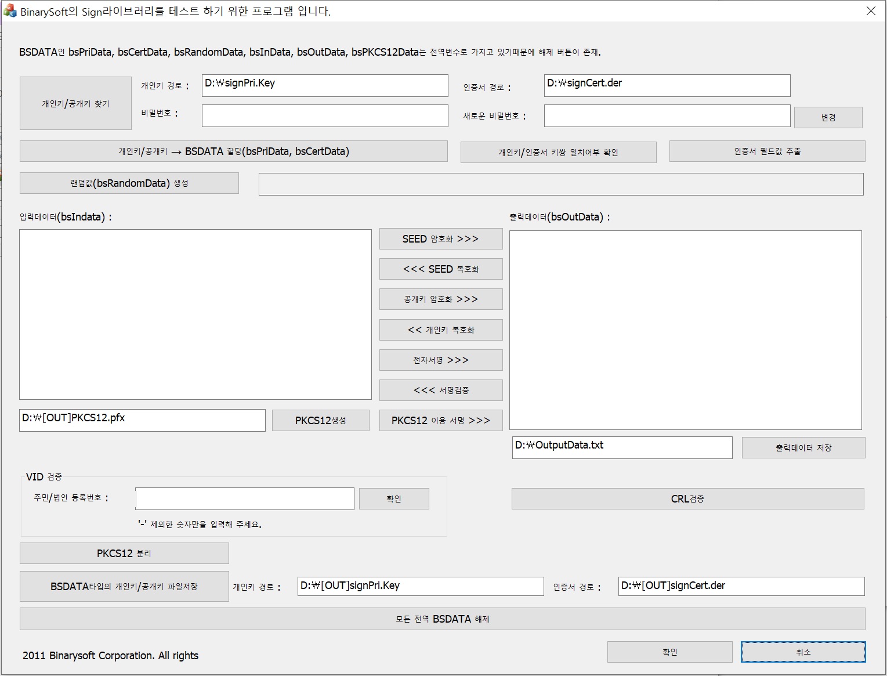
Task: Click the <<< 서명검증 button
Action: tap(441, 391)
